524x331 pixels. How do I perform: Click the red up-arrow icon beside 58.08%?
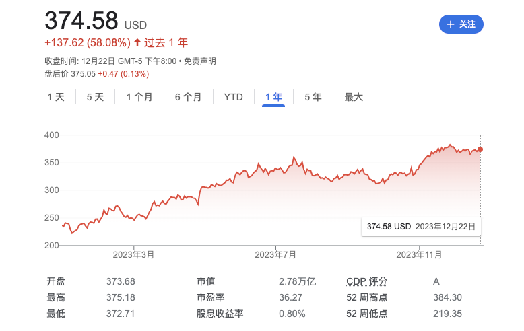point(137,42)
